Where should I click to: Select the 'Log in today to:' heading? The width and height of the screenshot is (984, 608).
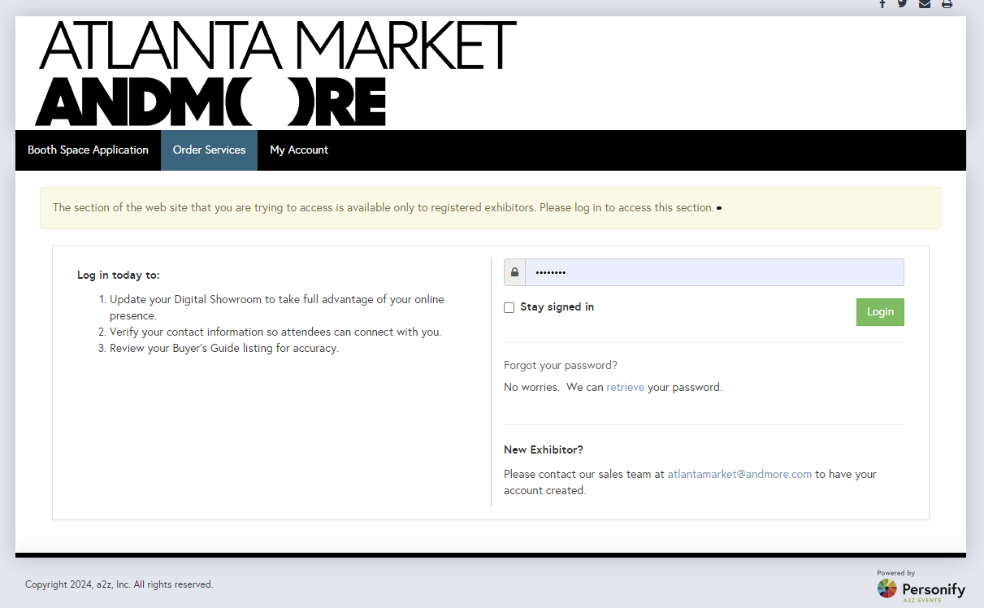pyautogui.click(x=119, y=275)
